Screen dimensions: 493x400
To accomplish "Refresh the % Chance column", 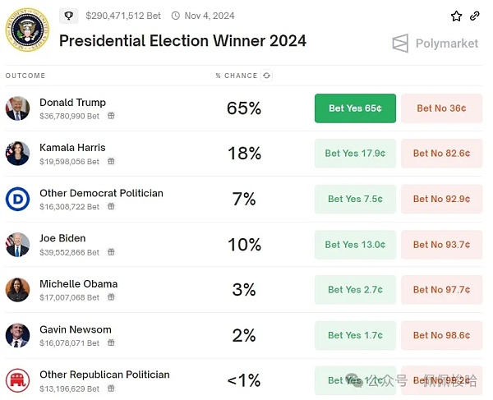I will (x=266, y=76).
